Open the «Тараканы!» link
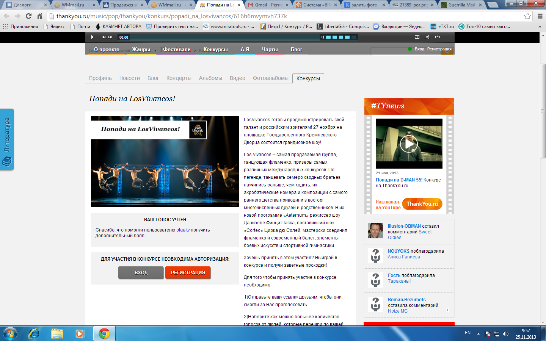The width and height of the screenshot is (546, 341). [399, 281]
